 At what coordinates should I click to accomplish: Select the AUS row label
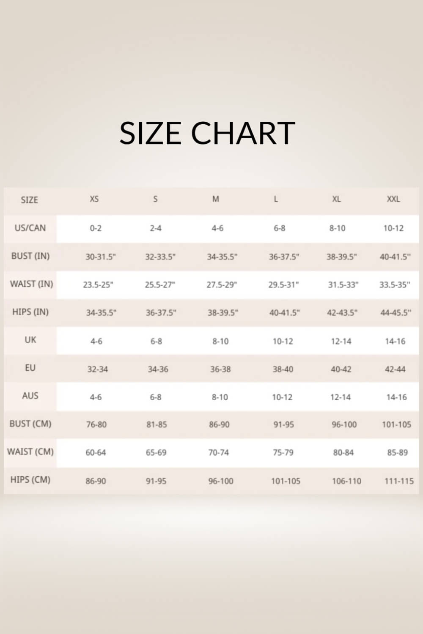30,396
